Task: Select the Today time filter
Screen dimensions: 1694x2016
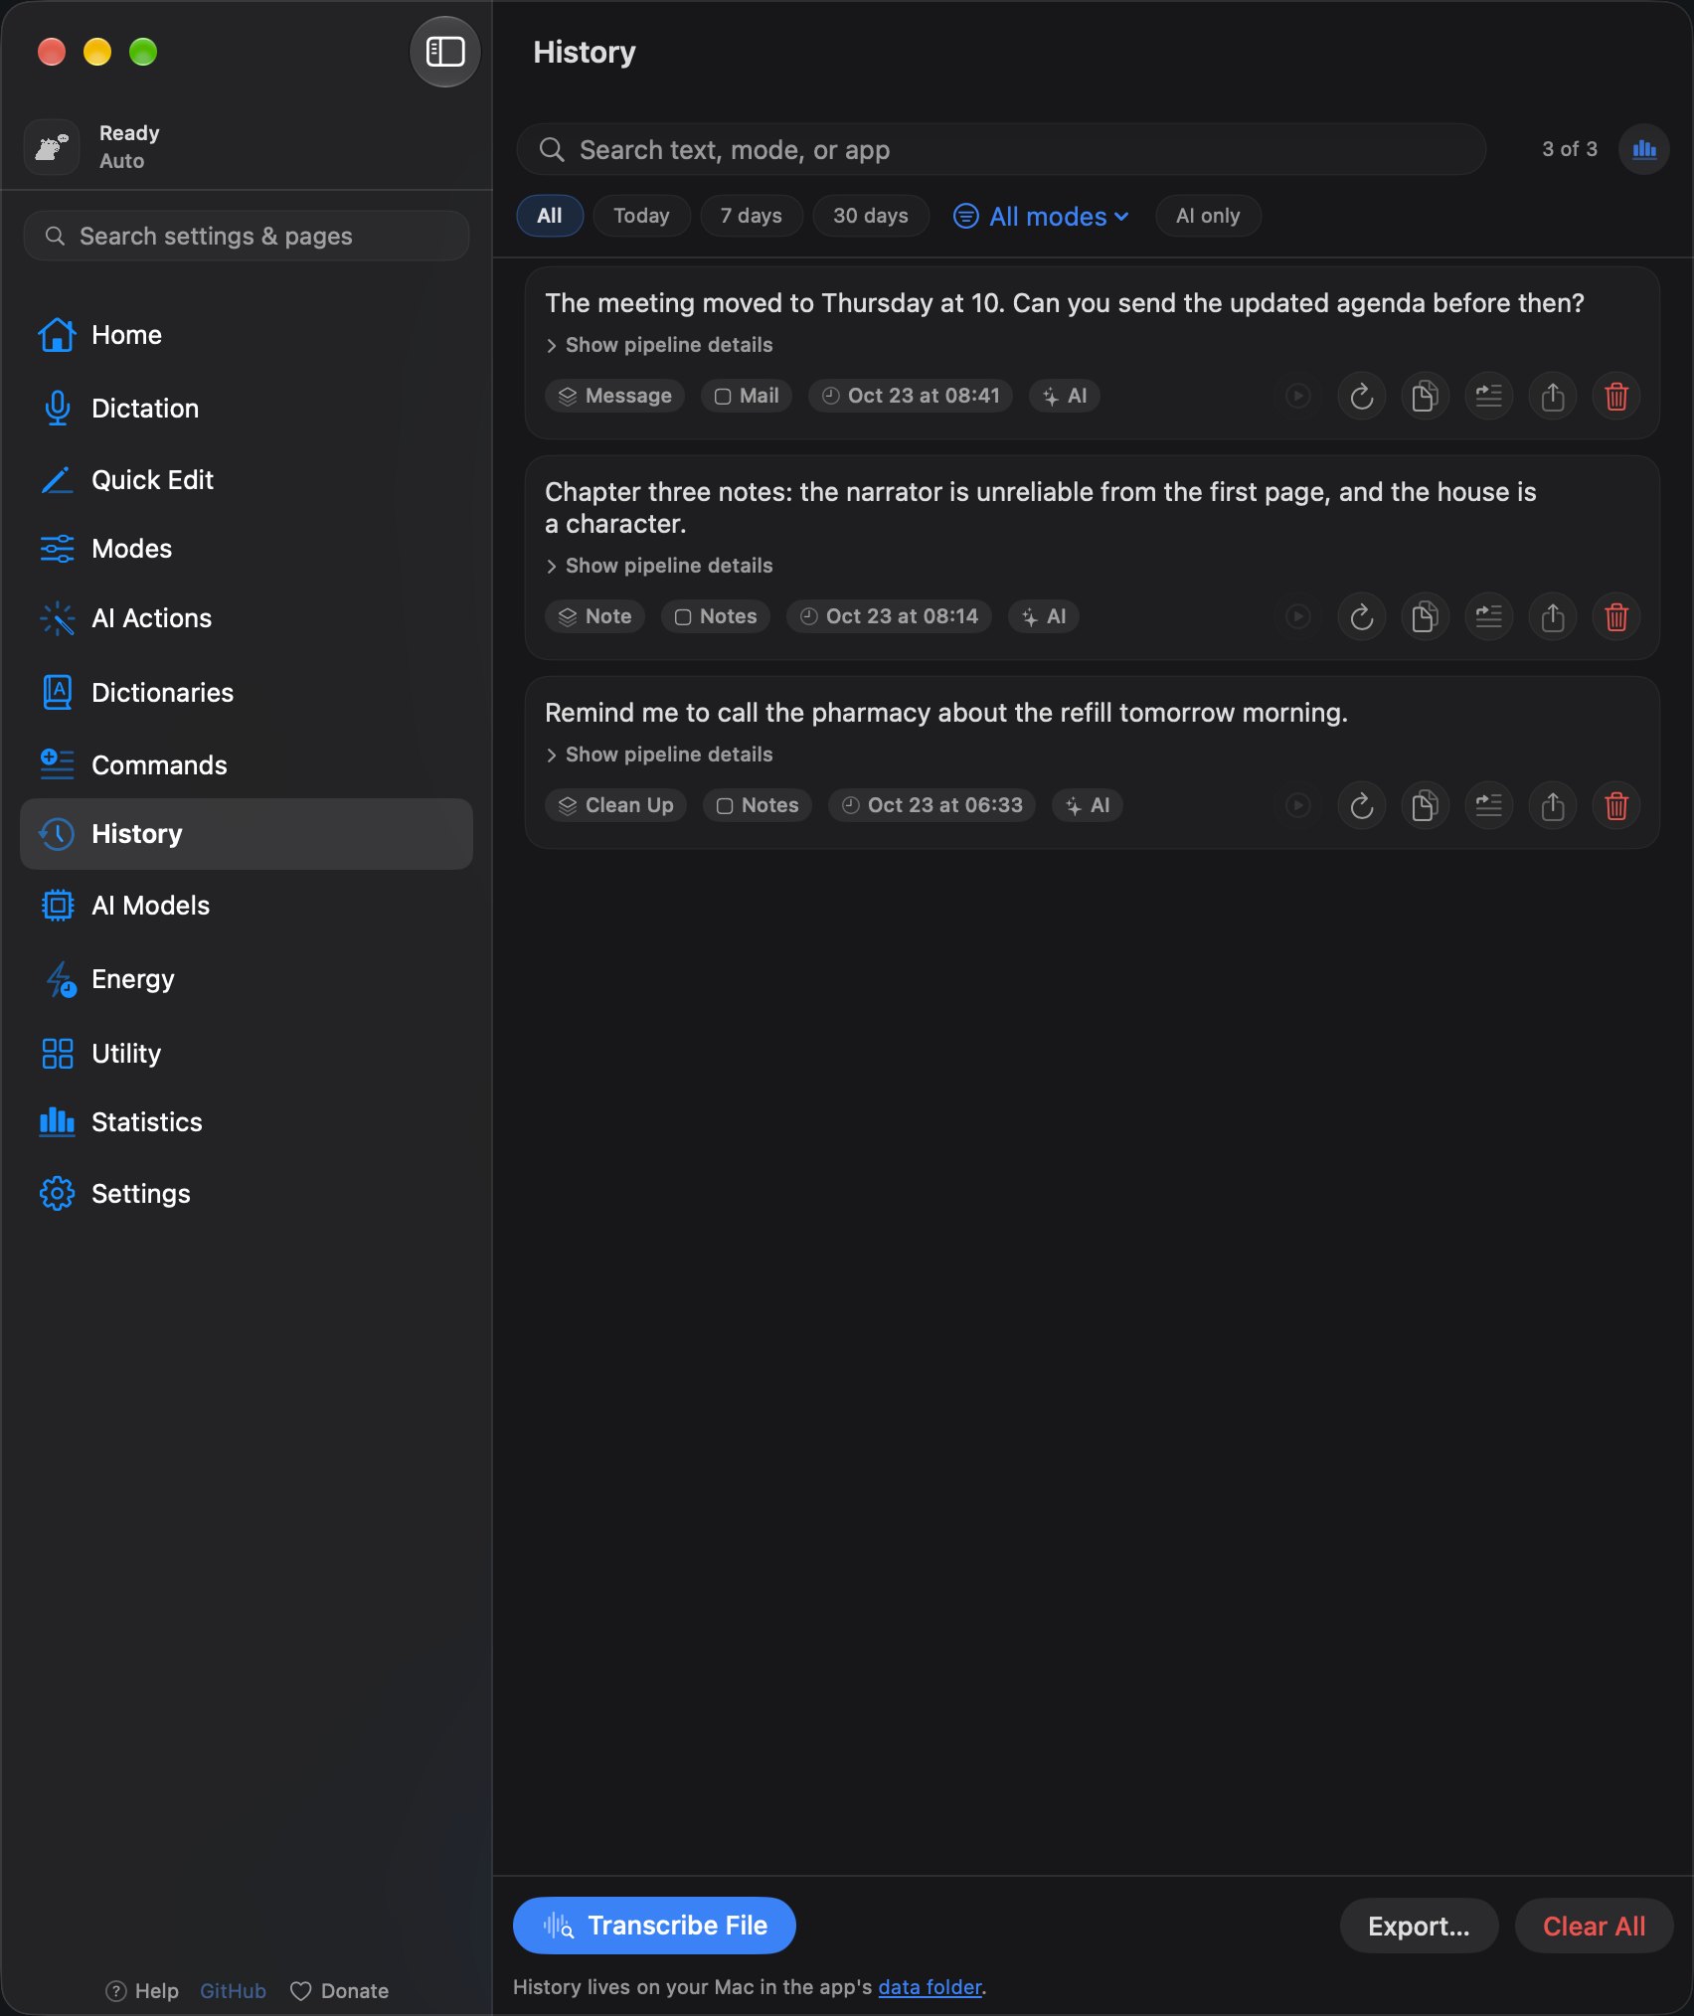Action: pyautogui.click(x=641, y=216)
